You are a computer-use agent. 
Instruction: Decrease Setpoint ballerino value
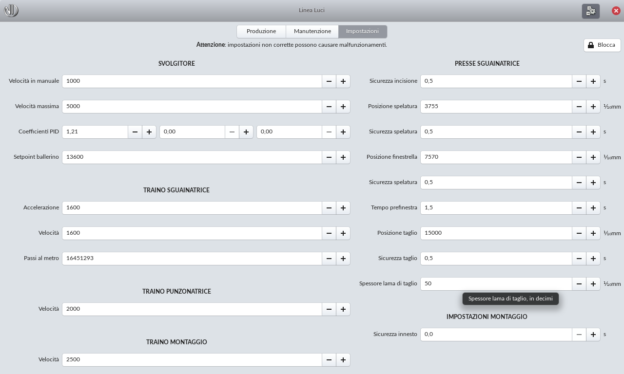point(329,157)
